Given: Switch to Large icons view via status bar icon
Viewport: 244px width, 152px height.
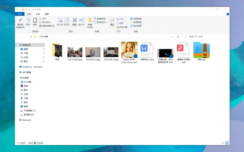Looking at the screenshot, I should [x=227, y=143].
